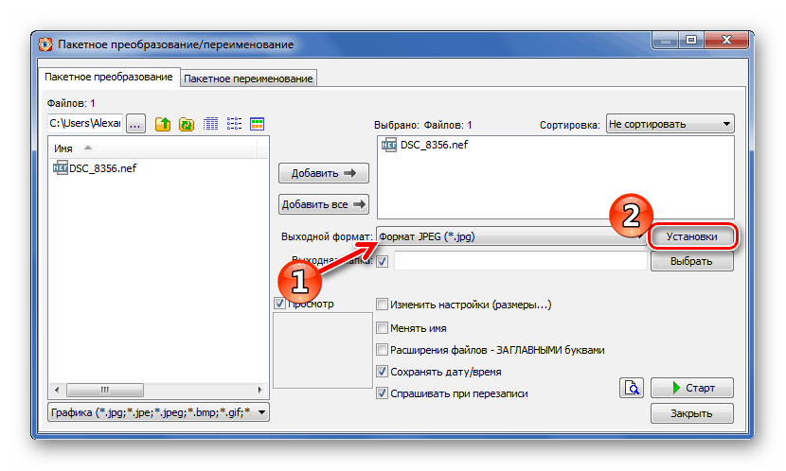Switch to Пакетное переименование tab
Screen dimensions: 786x471
click(x=248, y=78)
